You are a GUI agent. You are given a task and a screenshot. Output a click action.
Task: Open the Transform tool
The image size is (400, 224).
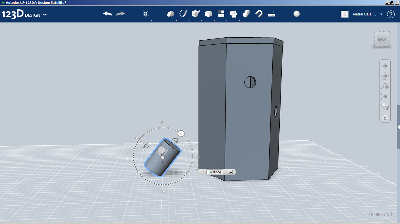[x=146, y=14]
